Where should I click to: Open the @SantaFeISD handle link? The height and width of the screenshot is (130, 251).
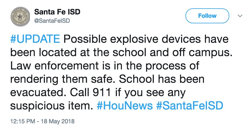coord(52,21)
